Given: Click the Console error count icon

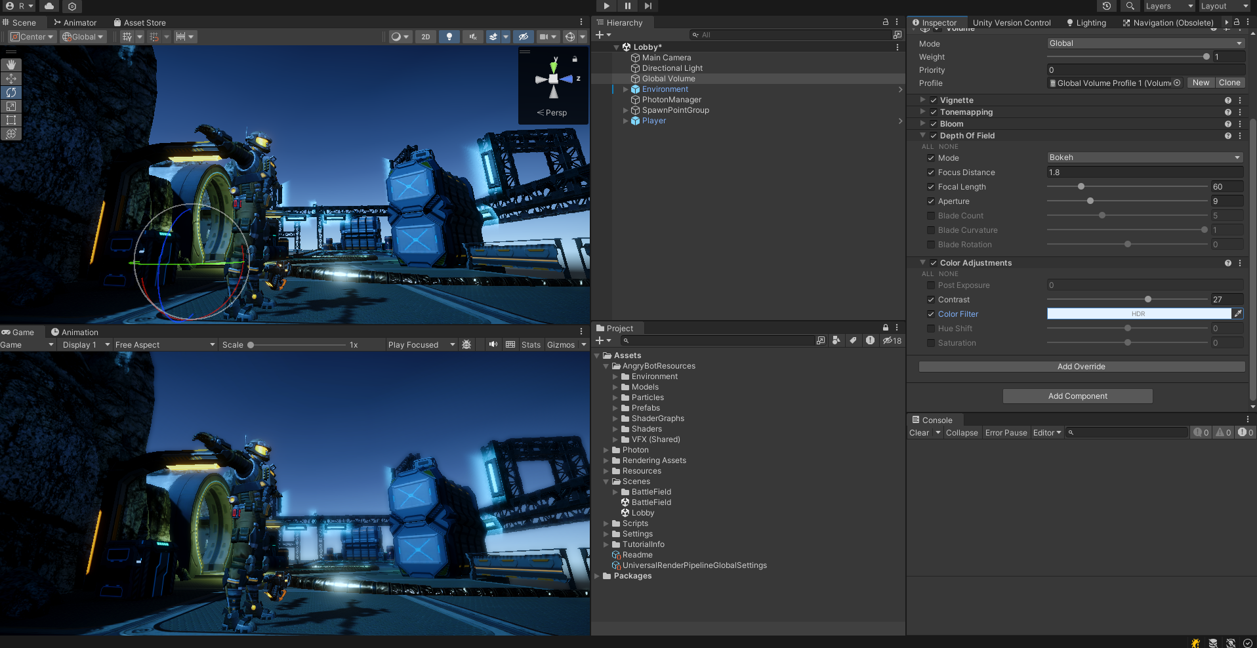Looking at the screenshot, I should click(x=1245, y=432).
